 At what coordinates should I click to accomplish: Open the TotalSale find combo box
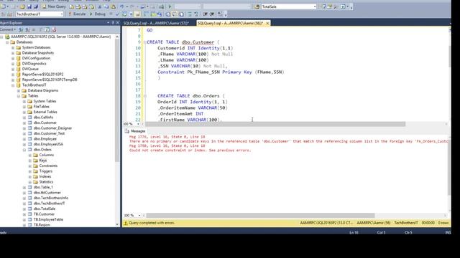289,6
